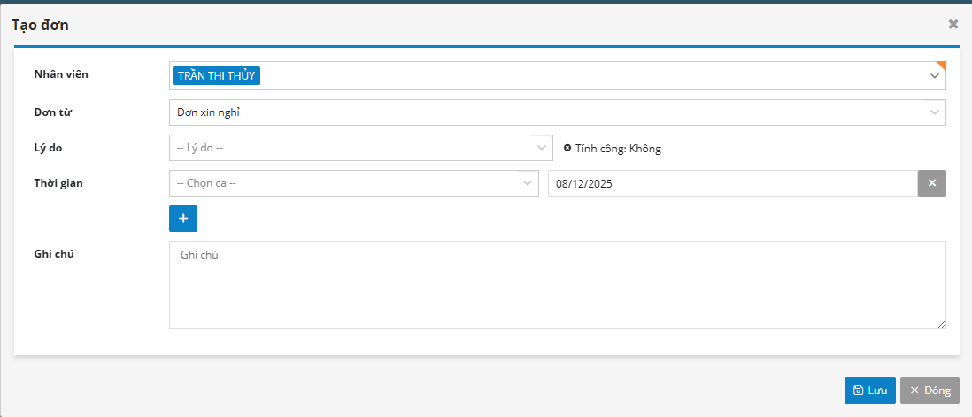The height and width of the screenshot is (417, 972).
Task: Click the icon beside Tính công: Không
Action: [567, 148]
